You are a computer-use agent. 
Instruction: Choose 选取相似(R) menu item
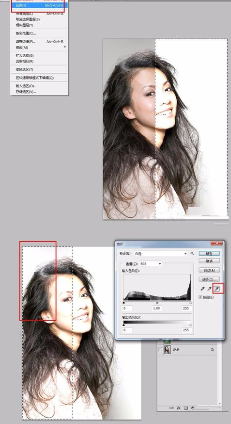point(39,61)
